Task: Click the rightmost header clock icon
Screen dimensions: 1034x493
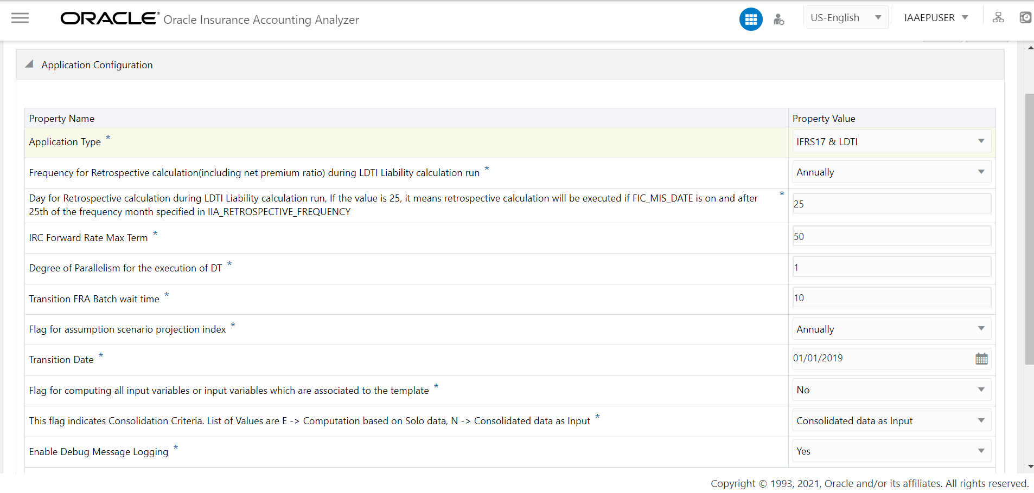Action: tap(1025, 17)
